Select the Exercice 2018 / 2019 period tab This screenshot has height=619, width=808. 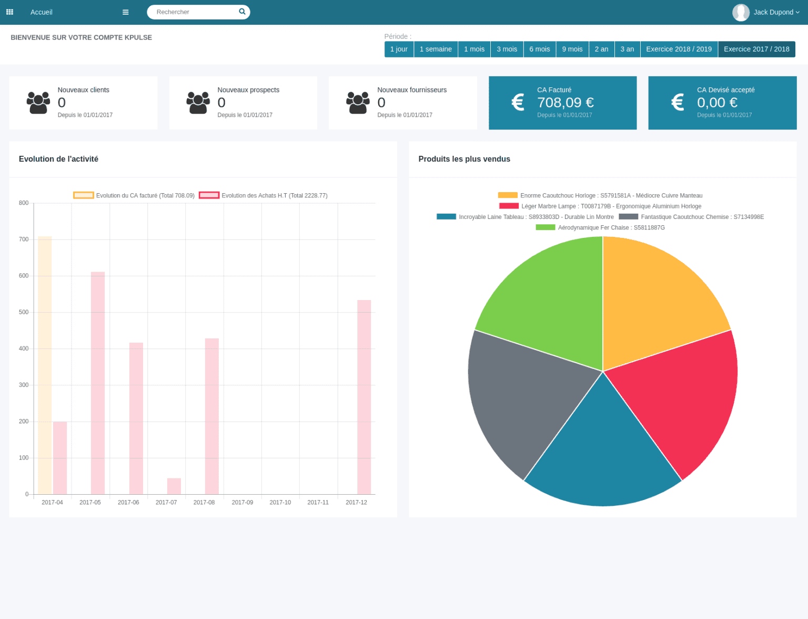pos(679,49)
